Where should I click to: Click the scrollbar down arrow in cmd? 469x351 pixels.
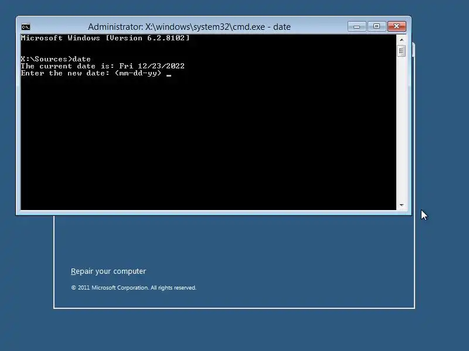(402, 205)
